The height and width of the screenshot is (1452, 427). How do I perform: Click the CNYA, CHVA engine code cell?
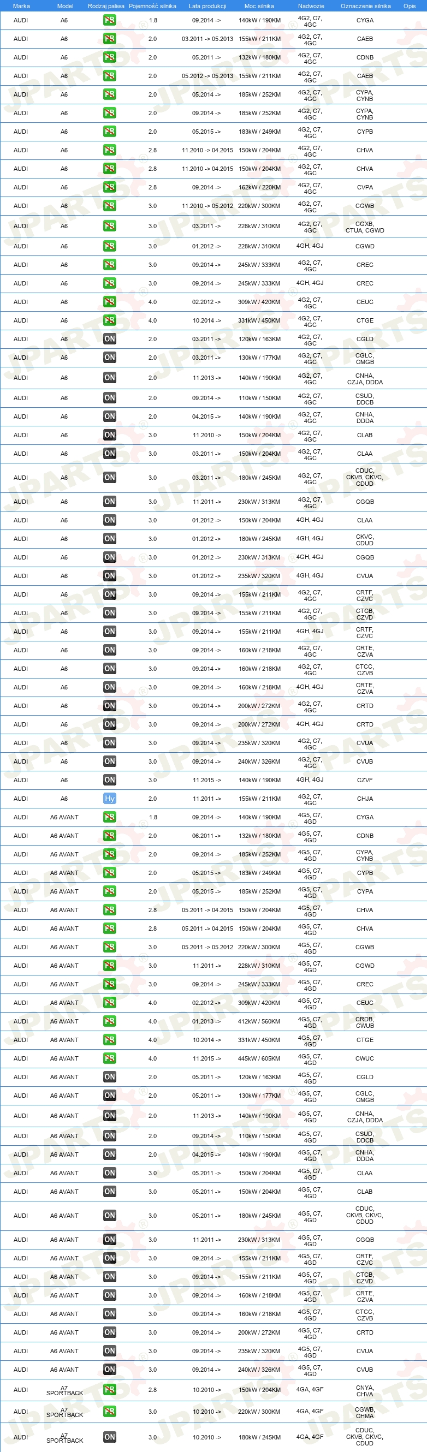point(365,1390)
